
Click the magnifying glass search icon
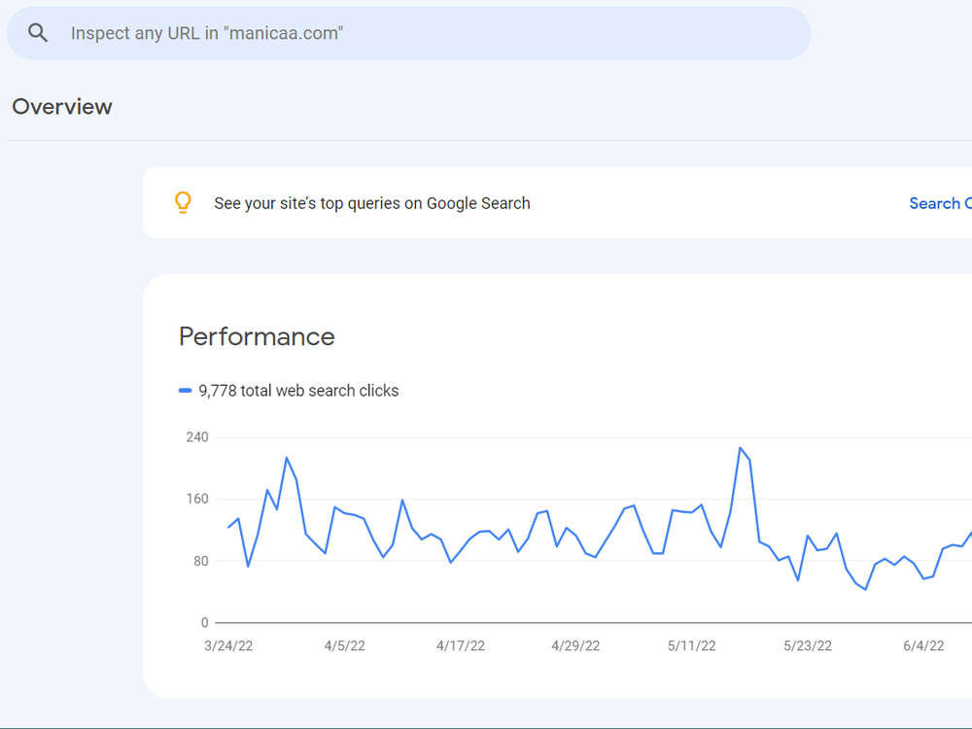(38, 33)
